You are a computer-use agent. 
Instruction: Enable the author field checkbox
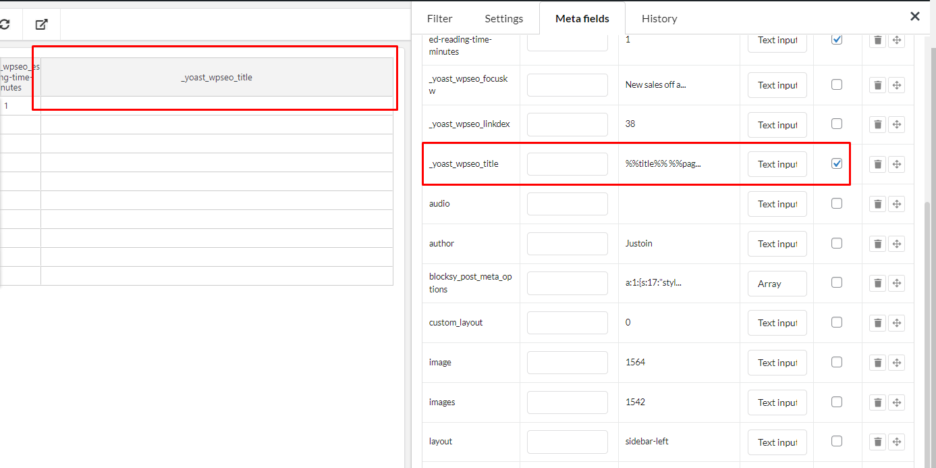coord(837,243)
